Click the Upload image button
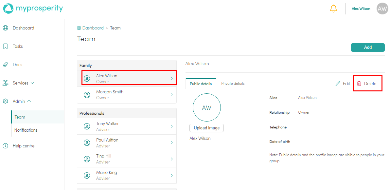 [x=206, y=128]
